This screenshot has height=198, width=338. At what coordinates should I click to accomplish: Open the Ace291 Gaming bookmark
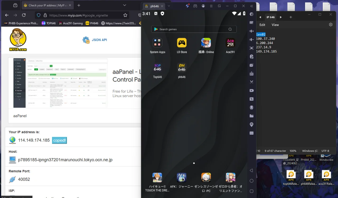(x=71, y=23)
